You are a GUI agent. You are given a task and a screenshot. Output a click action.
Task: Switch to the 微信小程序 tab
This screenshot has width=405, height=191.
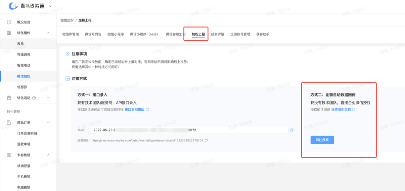click(x=116, y=34)
